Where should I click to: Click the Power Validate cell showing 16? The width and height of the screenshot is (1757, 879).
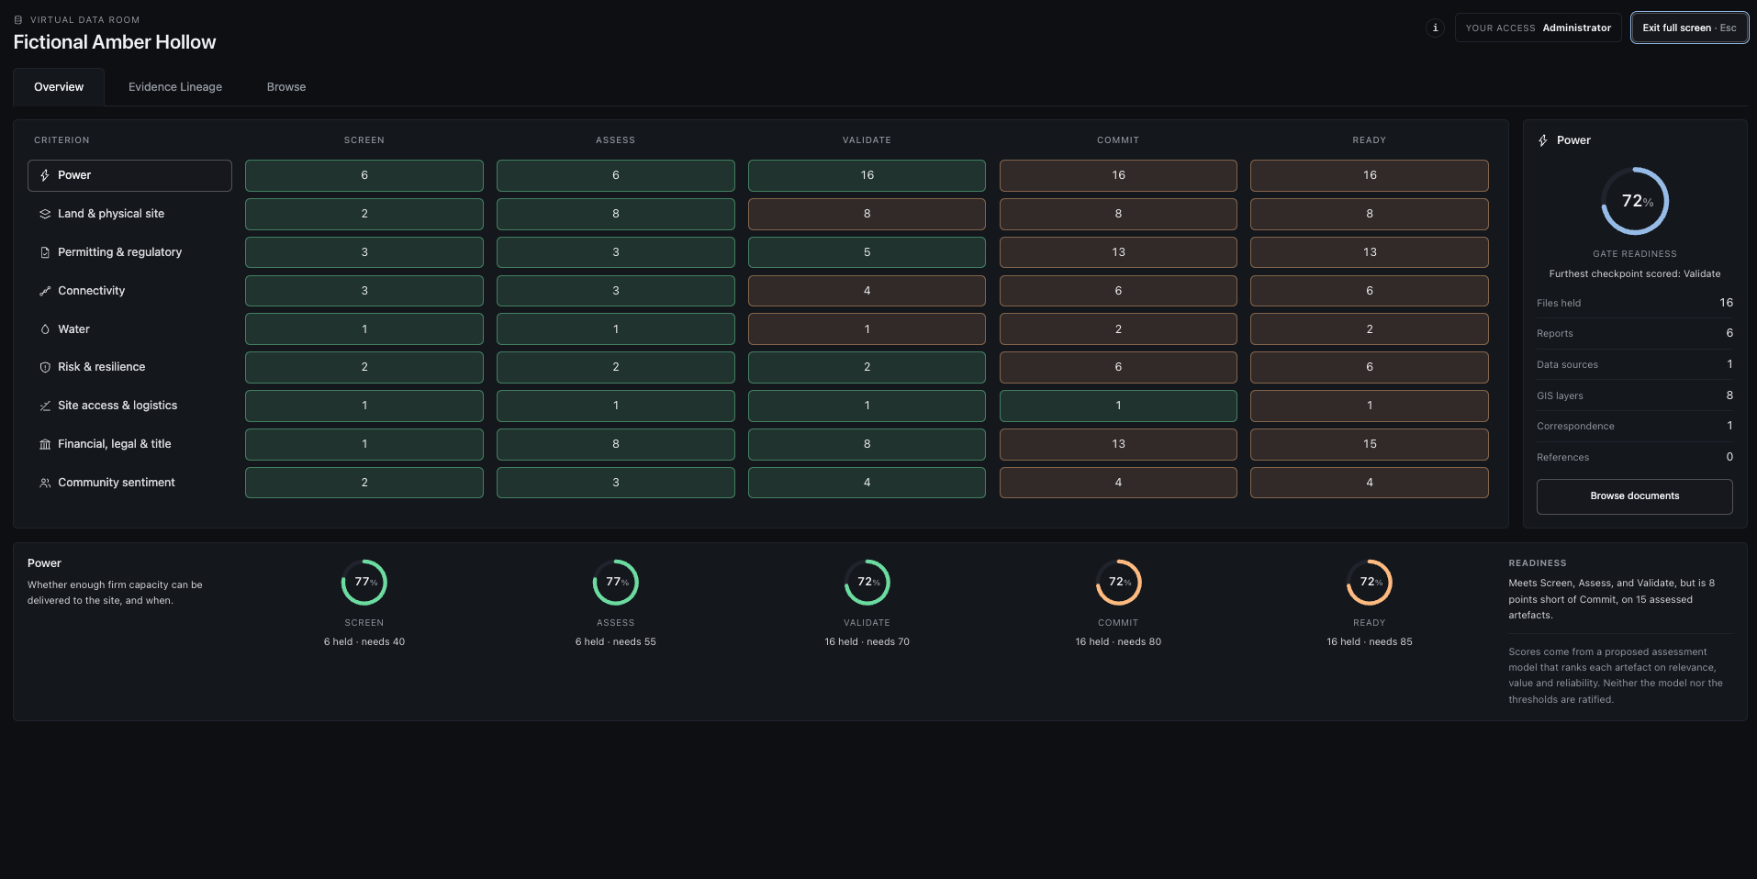867,175
